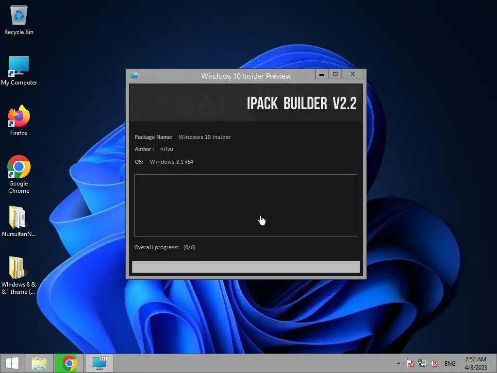Open the network status tray icon
This screenshot has height=373, width=497.
tap(422, 363)
